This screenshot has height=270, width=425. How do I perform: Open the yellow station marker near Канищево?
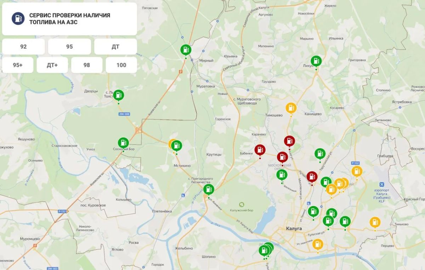click(x=291, y=108)
